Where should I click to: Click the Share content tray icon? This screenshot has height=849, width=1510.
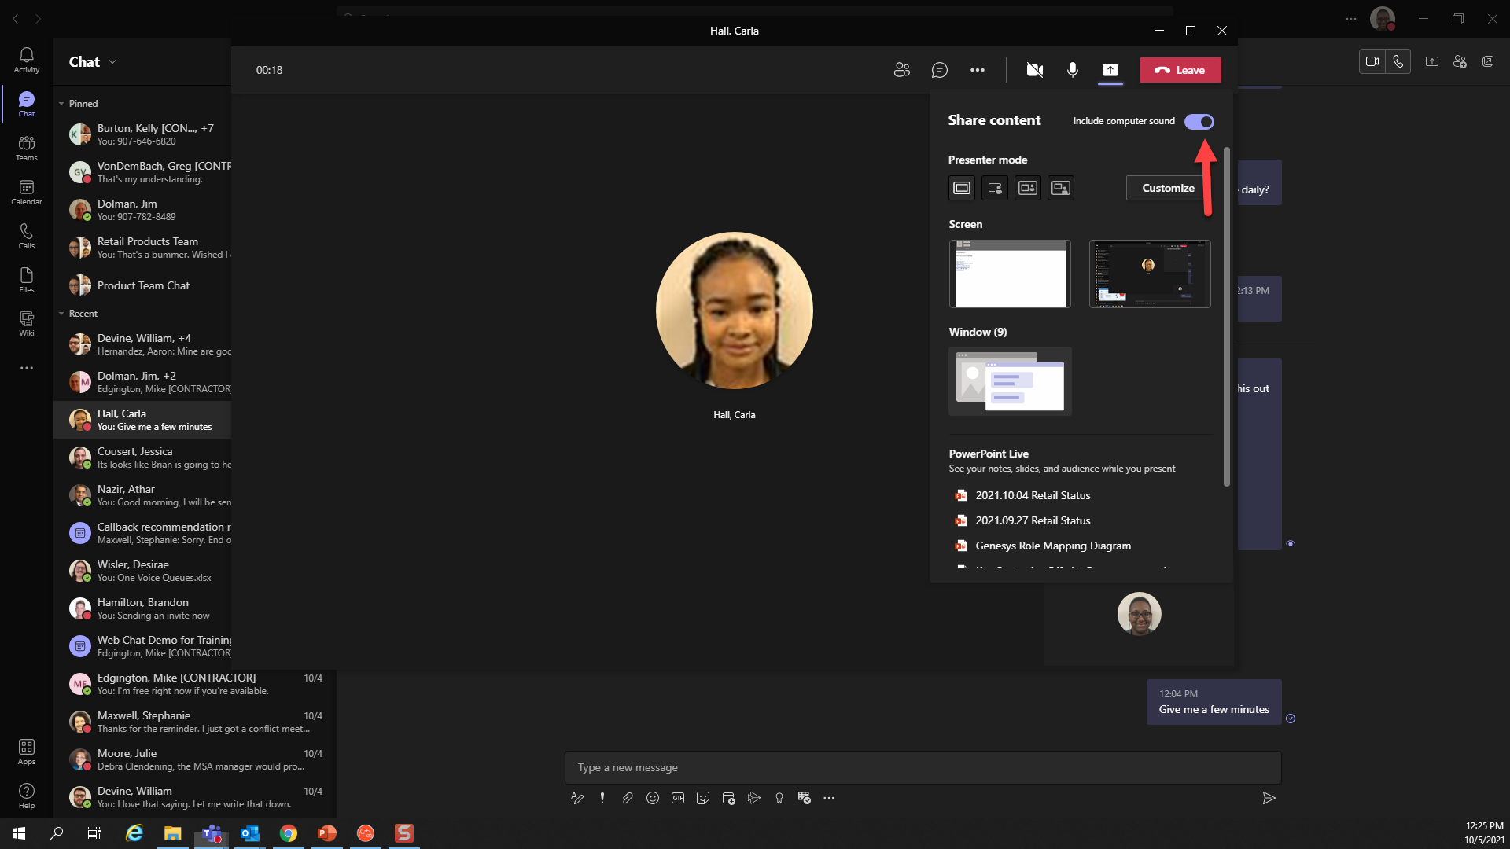(1110, 70)
